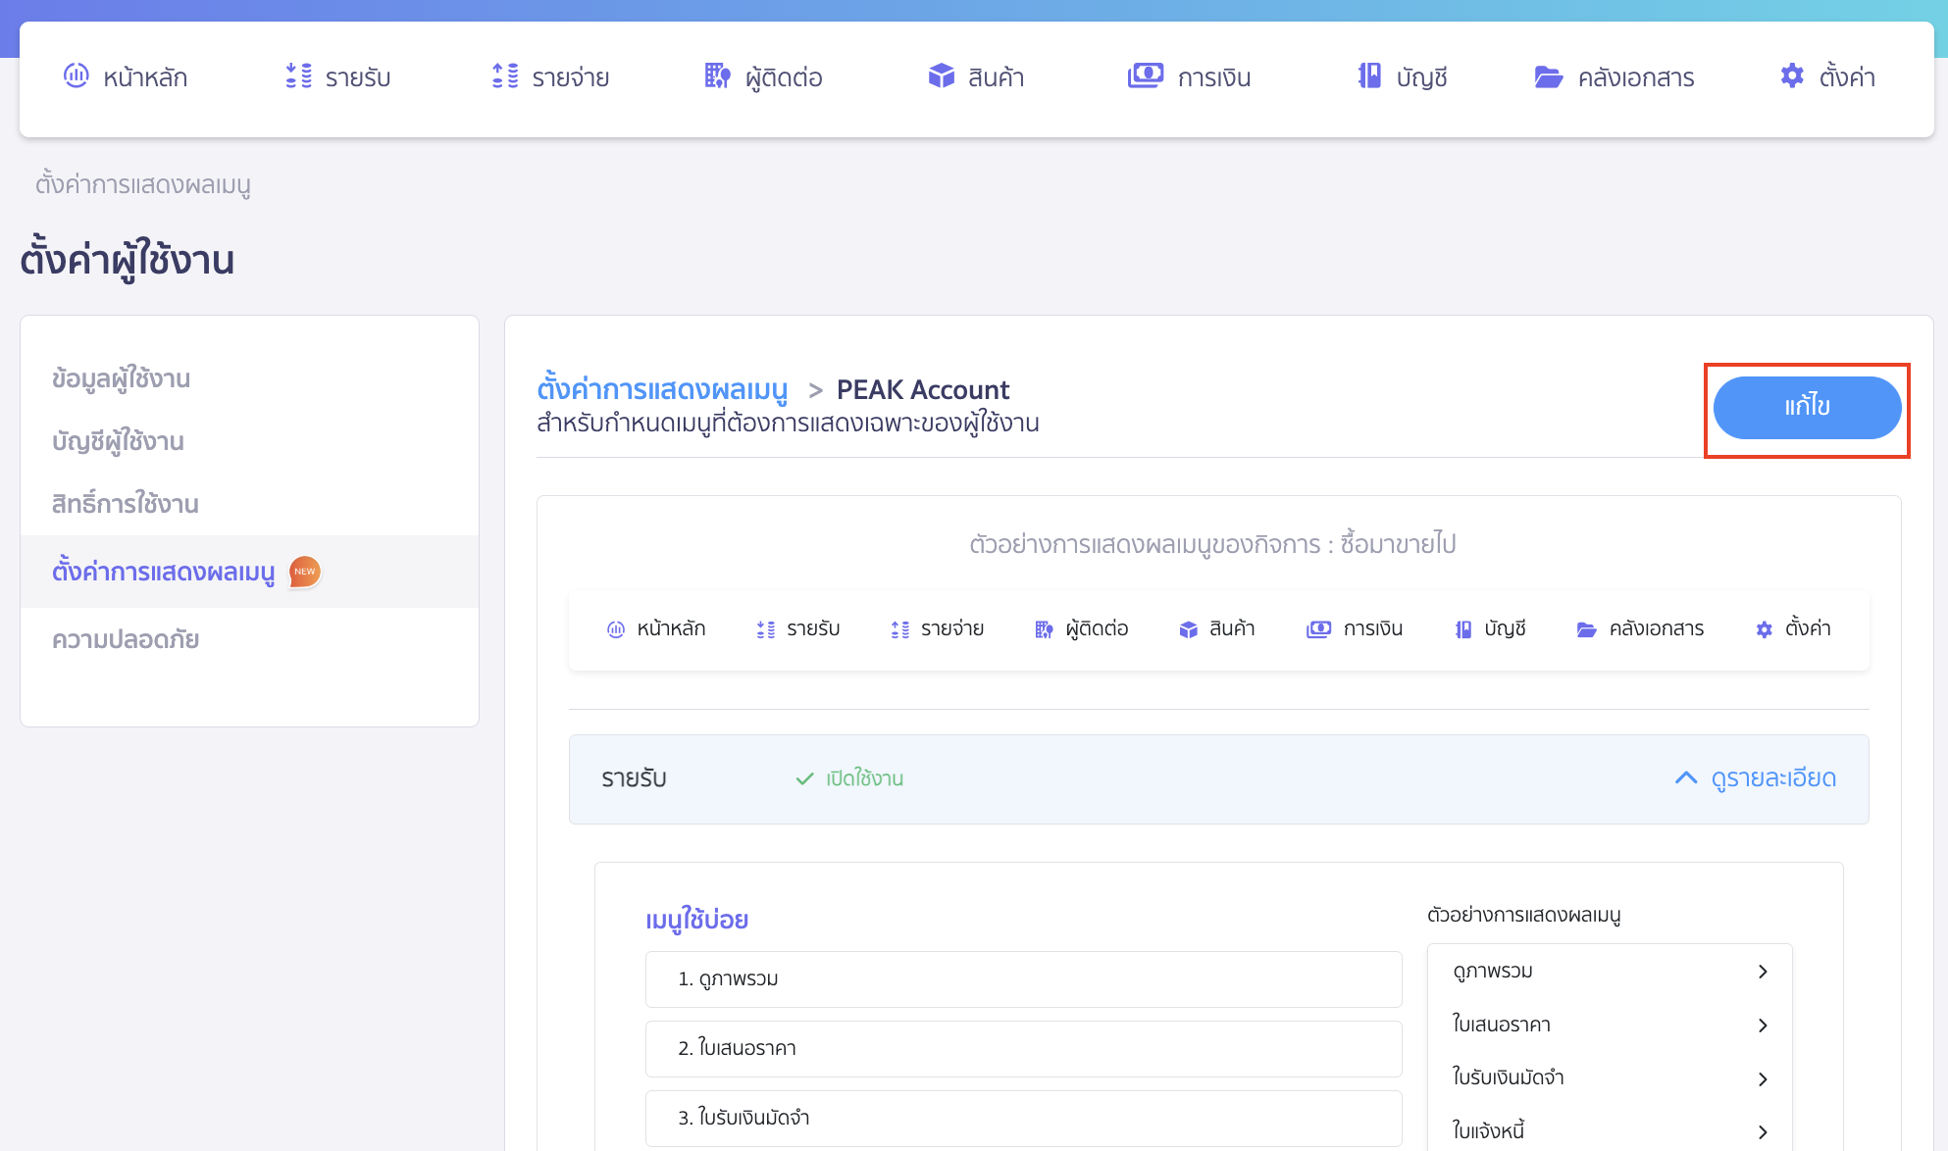Click the หน้าหลัก dashboard icon in top navigation
This screenshot has height=1151, width=1948.
pyautogui.click(x=76, y=75)
